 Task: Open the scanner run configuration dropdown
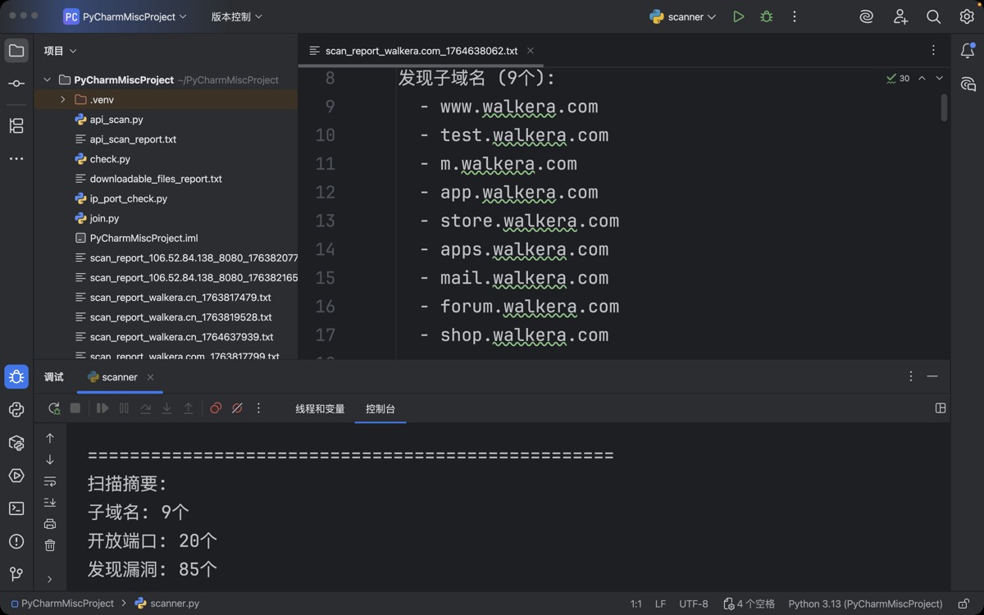[x=683, y=16]
